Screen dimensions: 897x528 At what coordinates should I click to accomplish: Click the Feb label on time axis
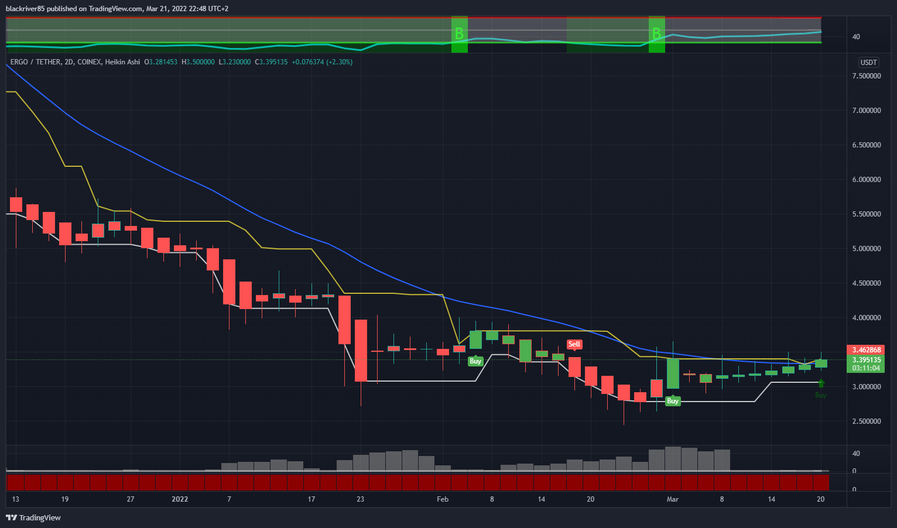point(443,499)
